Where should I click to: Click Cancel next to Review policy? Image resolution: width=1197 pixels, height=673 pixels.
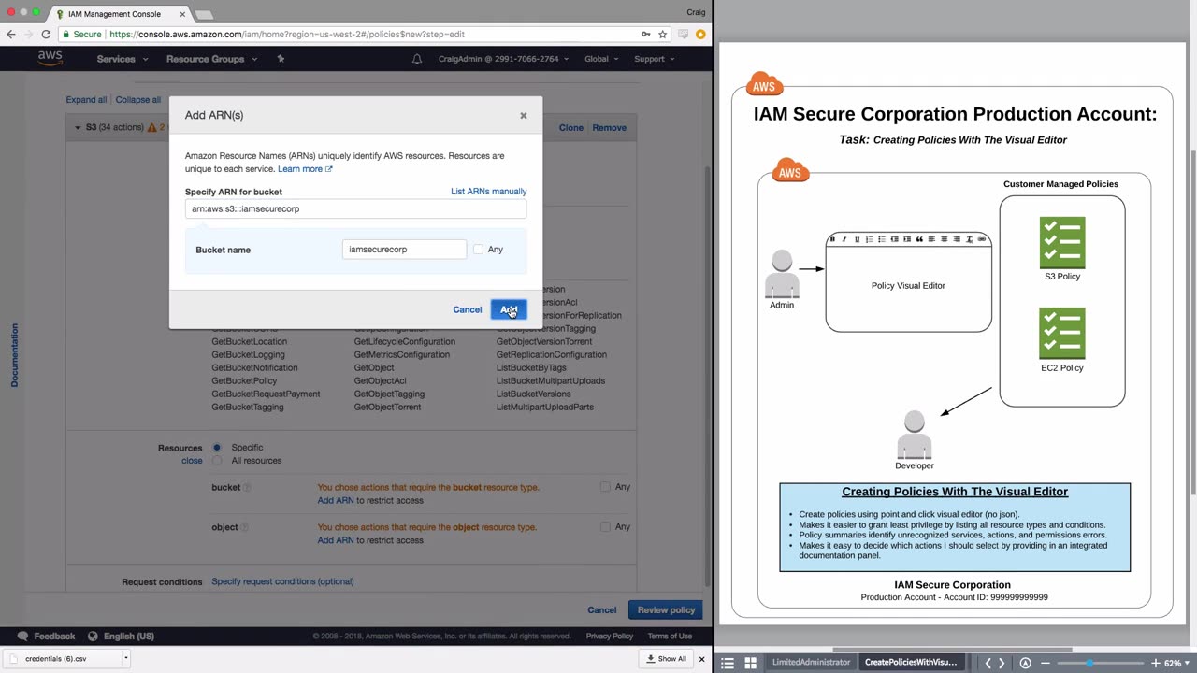coord(602,610)
